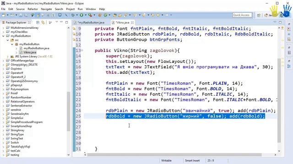Click the Writable status bar entry
Image resolution: width=293 pixels, height=164 pixels.
(x=166, y=160)
